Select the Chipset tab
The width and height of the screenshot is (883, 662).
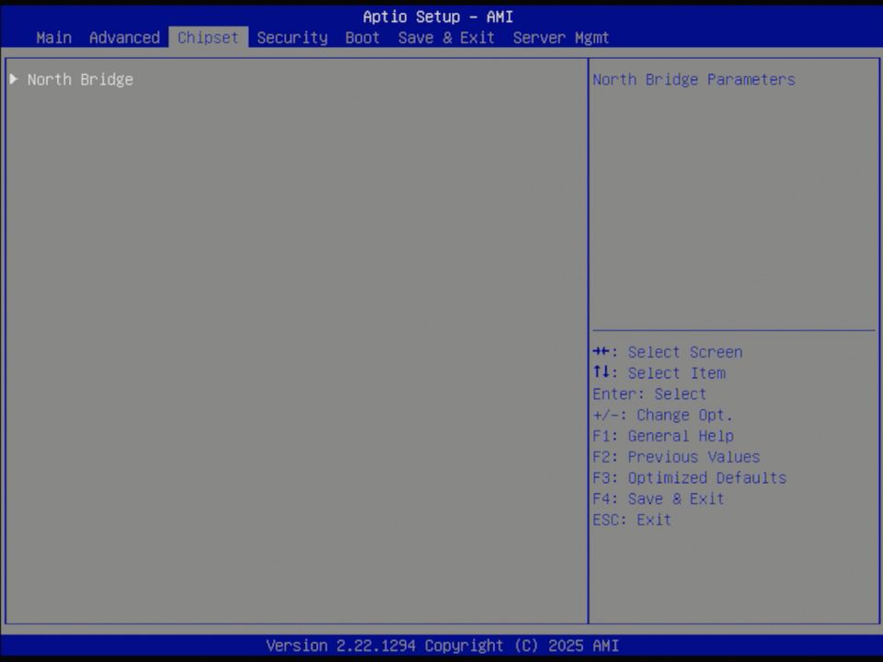(x=207, y=38)
